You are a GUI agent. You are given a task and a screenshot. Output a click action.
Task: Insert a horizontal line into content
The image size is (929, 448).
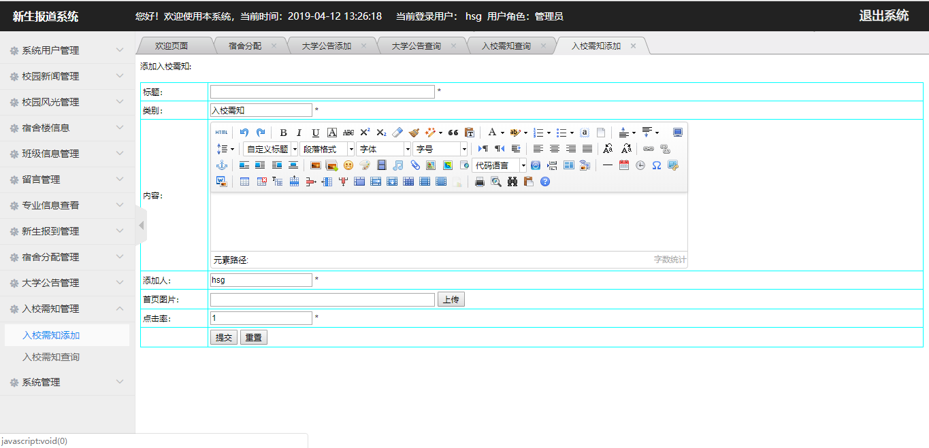(607, 165)
